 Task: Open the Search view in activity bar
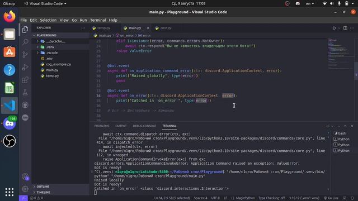25,42
